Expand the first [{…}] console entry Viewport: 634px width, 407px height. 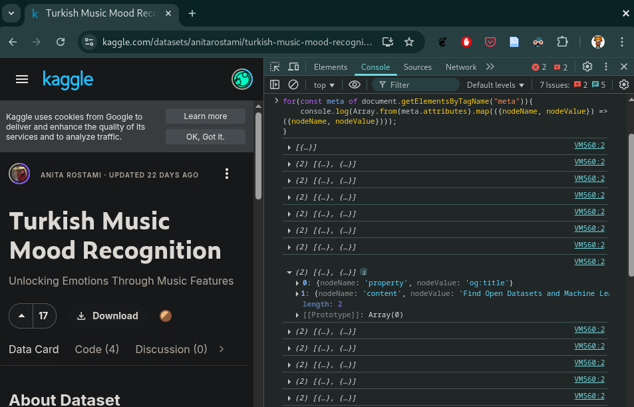(289, 148)
